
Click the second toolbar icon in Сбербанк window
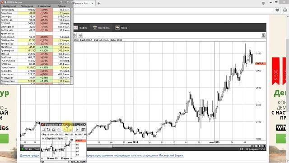(x=48, y=129)
